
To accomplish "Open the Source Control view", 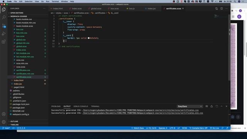I will coord(3,26).
